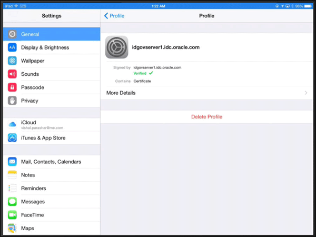Tap the Bluetooth status icon
316x237 pixels.
click(292, 6)
